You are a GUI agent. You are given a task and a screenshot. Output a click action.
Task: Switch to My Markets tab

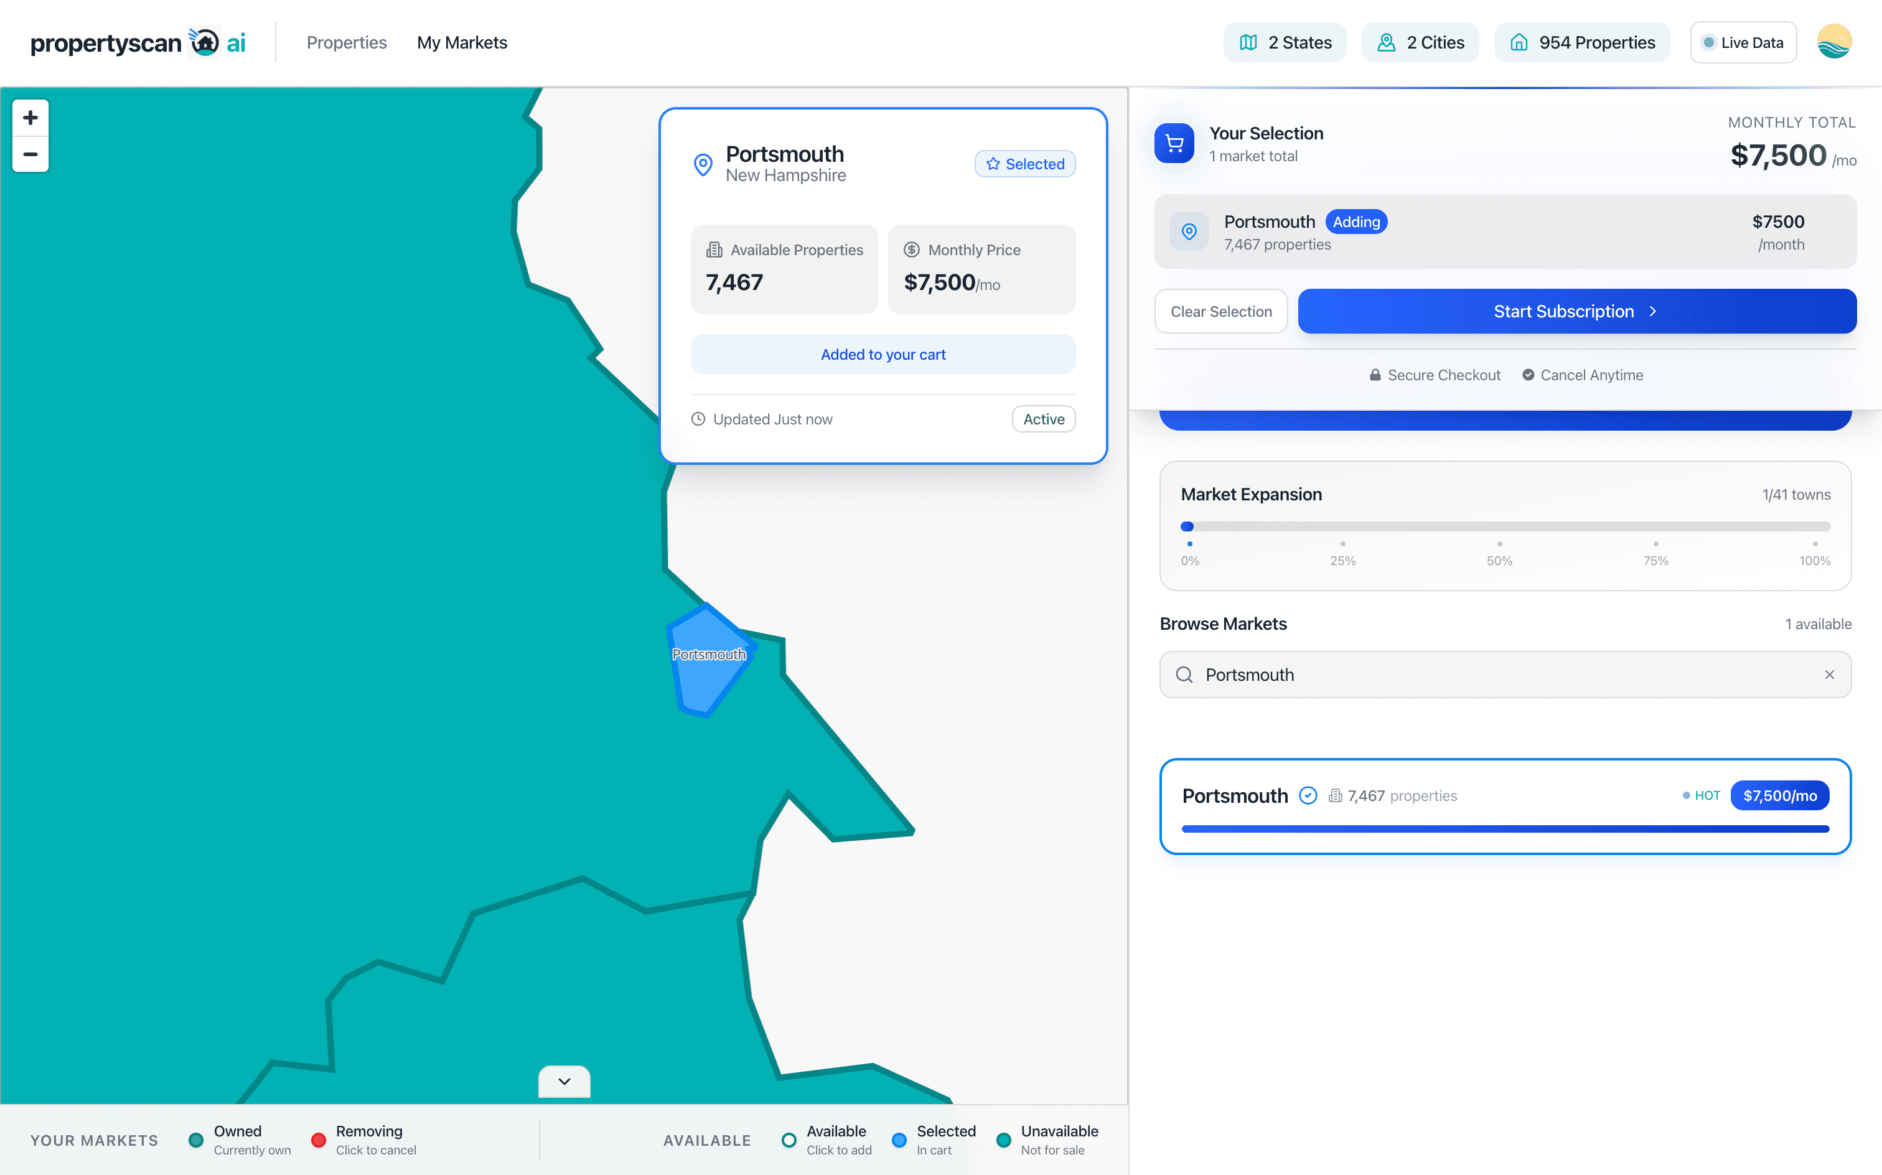click(x=462, y=43)
